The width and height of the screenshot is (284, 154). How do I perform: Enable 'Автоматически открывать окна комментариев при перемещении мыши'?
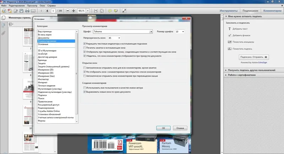pos(84,76)
